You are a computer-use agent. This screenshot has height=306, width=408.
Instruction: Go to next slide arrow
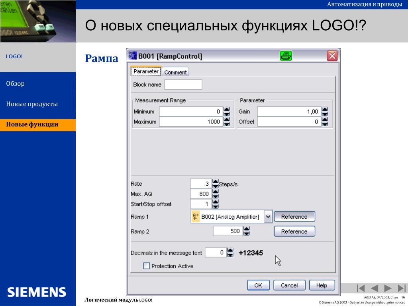tap(388, 288)
